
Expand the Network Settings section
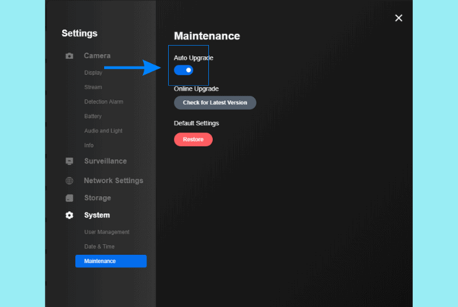click(114, 180)
